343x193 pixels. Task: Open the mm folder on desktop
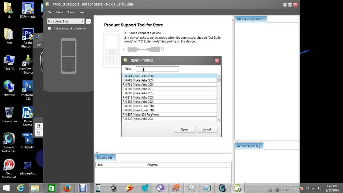[x=9, y=36]
